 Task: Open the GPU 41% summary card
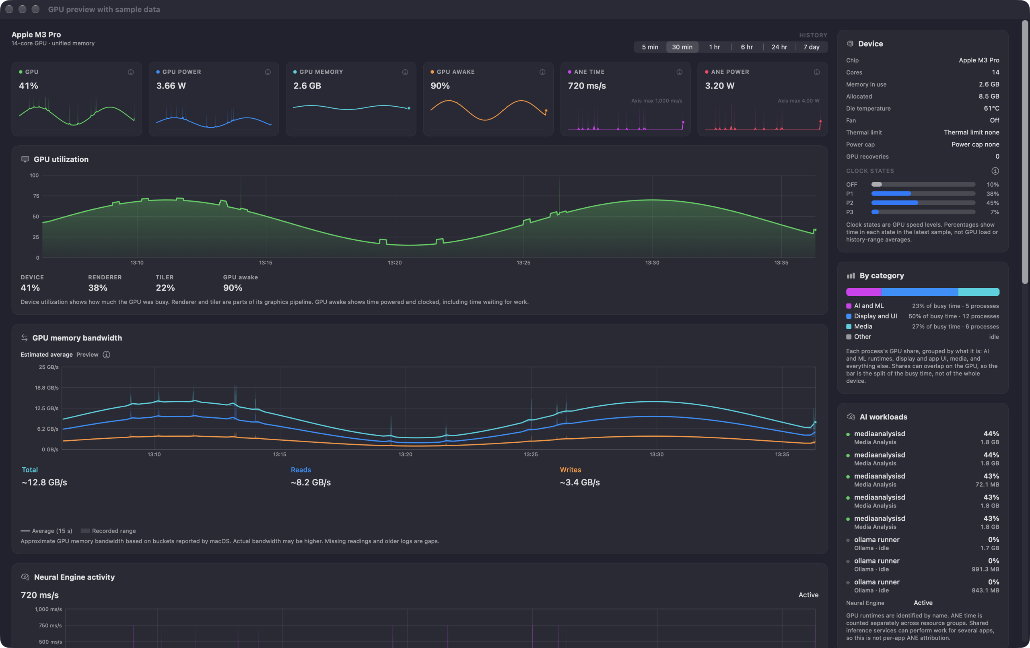pyautogui.click(x=76, y=99)
